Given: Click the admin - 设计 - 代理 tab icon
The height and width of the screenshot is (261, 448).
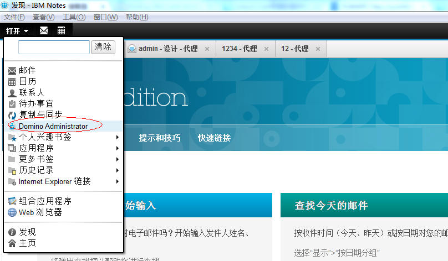Looking at the screenshot, I should point(132,49).
